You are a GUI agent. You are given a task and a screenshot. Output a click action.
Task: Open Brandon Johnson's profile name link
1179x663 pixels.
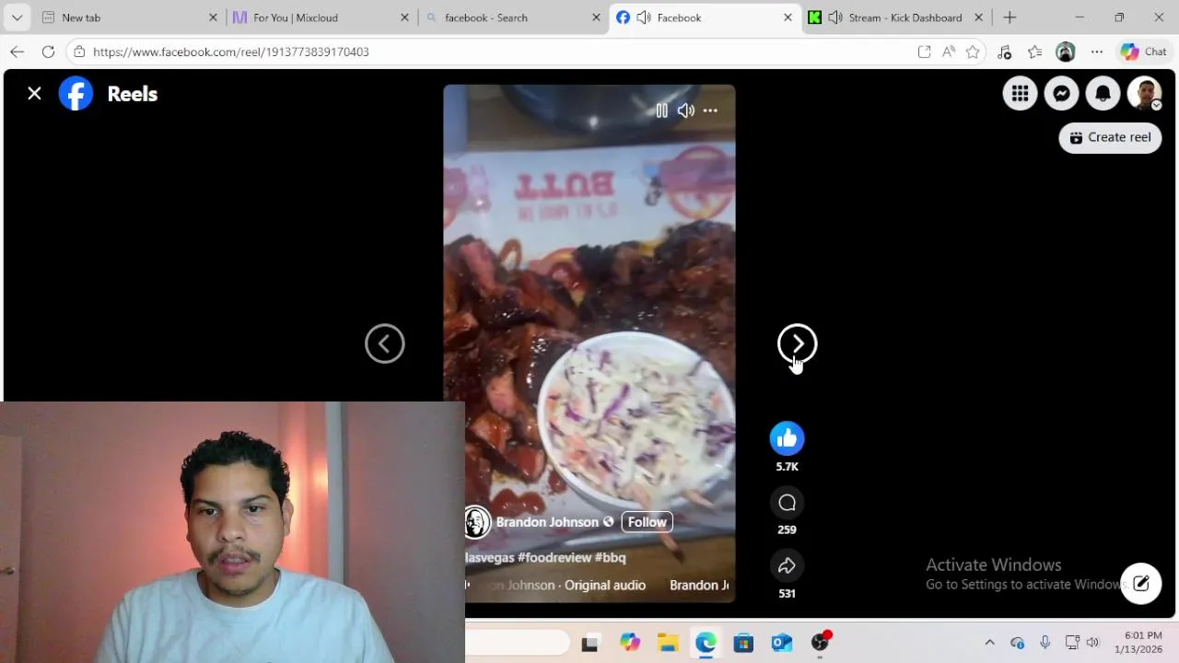click(x=547, y=522)
